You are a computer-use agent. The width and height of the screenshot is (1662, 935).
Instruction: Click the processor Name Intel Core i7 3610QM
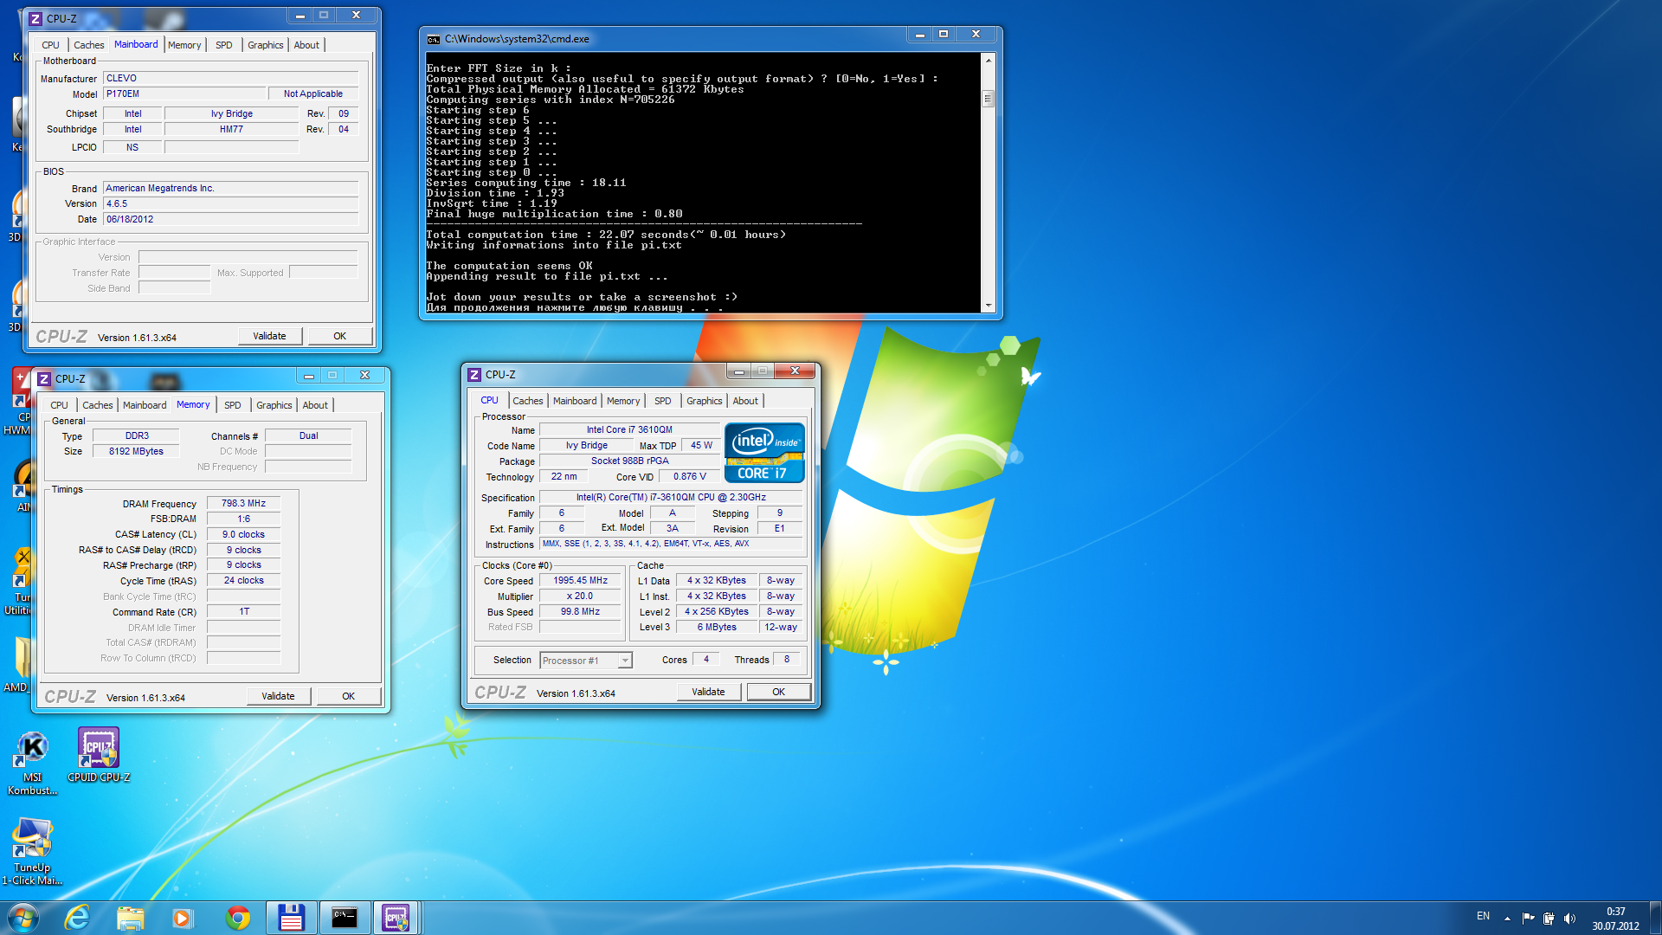[x=629, y=429]
